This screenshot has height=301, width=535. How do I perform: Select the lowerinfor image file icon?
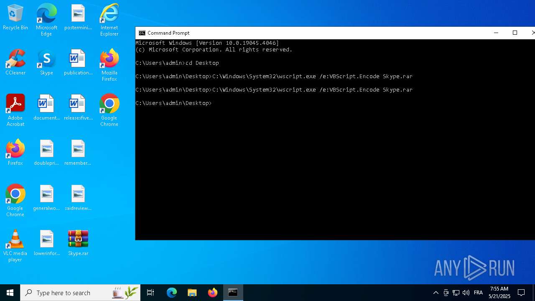(46, 243)
